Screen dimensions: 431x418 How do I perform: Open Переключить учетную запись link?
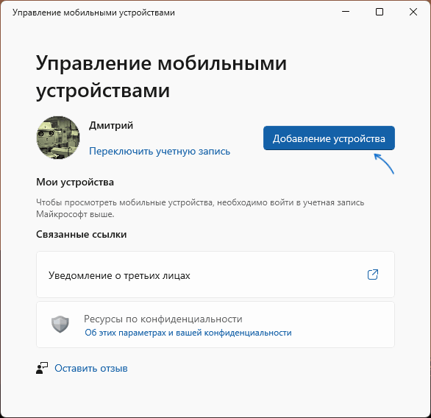160,152
